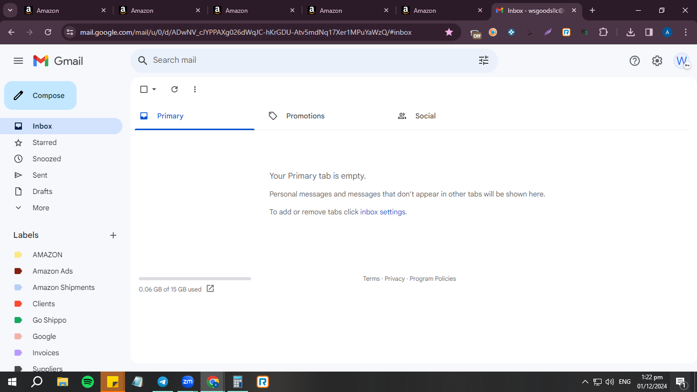Open site information icon in address bar
The height and width of the screenshot is (392, 697).
[x=70, y=32]
